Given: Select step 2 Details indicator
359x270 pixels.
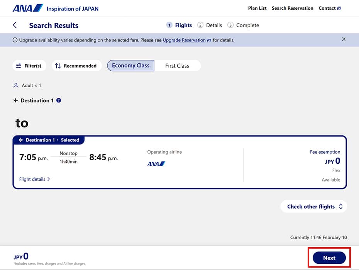Looking at the screenshot, I should click(210, 25).
